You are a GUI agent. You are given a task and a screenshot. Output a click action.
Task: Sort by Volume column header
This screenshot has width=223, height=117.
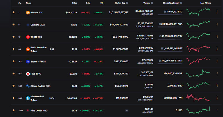pos(147,3)
